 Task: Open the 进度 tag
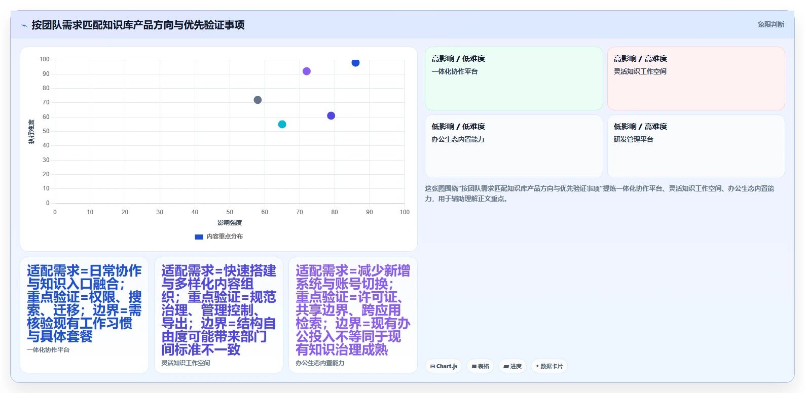513,366
